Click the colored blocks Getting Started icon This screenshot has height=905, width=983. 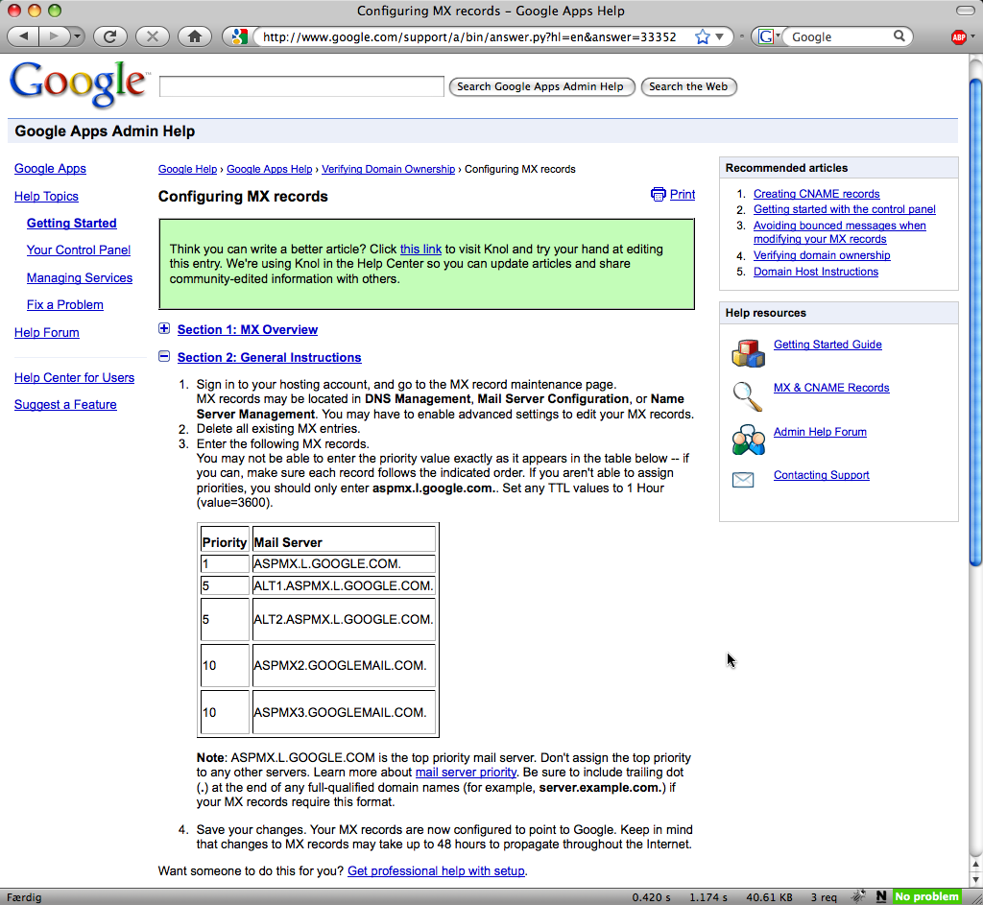click(748, 353)
